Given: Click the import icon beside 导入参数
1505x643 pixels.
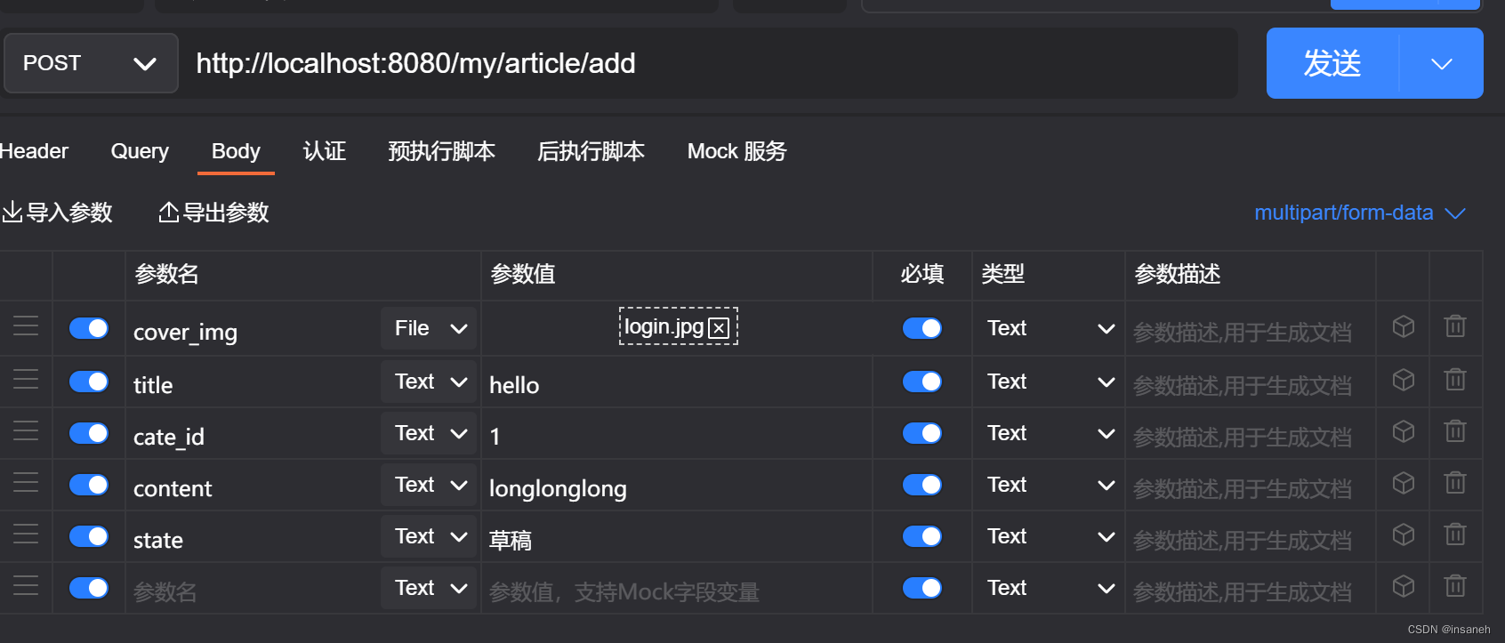Looking at the screenshot, I should tap(13, 212).
